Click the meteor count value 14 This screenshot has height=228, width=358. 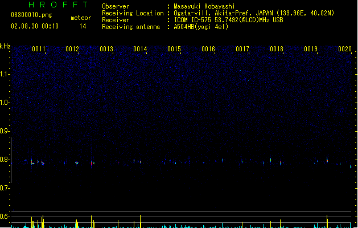[83, 26]
